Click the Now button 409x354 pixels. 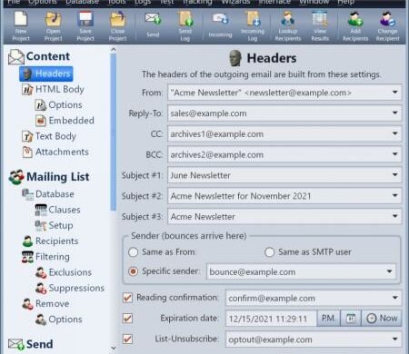(382, 319)
